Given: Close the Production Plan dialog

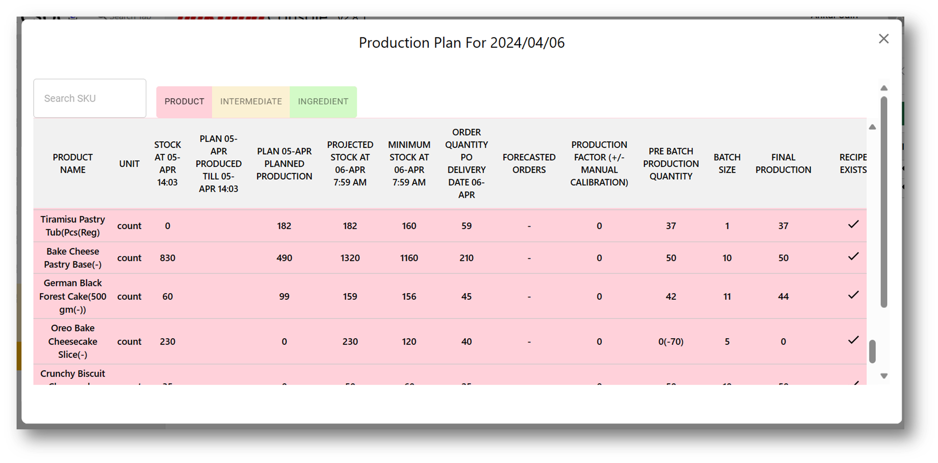Looking at the screenshot, I should (884, 39).
